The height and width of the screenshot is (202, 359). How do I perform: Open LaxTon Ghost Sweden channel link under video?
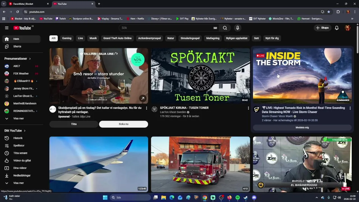coord(173,112)
